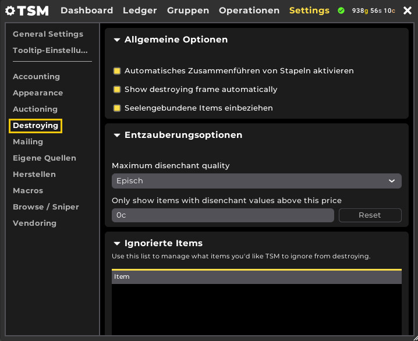Click the gold balance 938g 56s 10c
Image resolution: width=418 pixels, height=341 pixels.
[x=374, y=10]
